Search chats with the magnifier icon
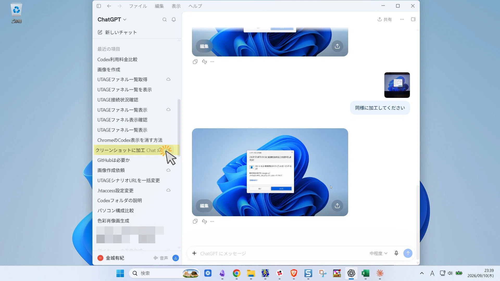 click(165, 20)
